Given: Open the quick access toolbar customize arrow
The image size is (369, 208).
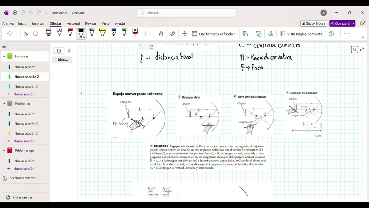Looking at the screenshot, I should (46, 13).
